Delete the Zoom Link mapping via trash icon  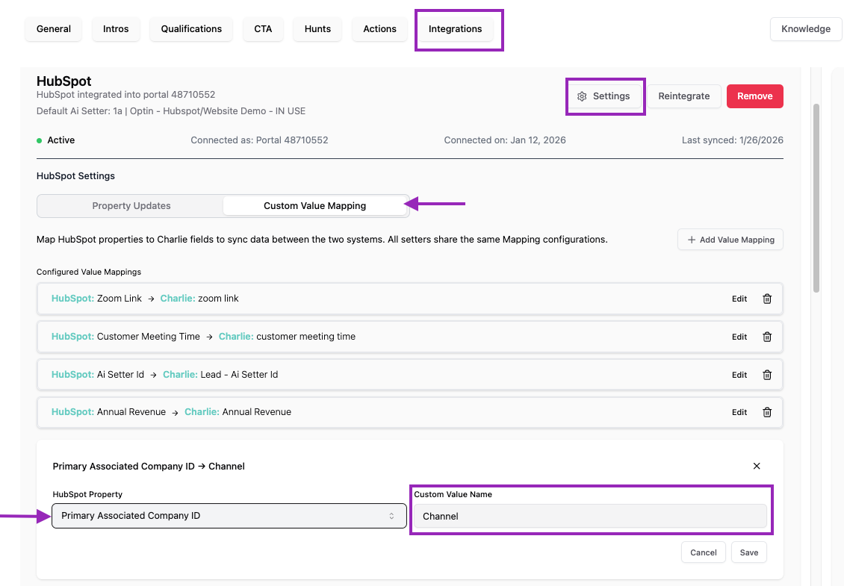click(767, 299)
